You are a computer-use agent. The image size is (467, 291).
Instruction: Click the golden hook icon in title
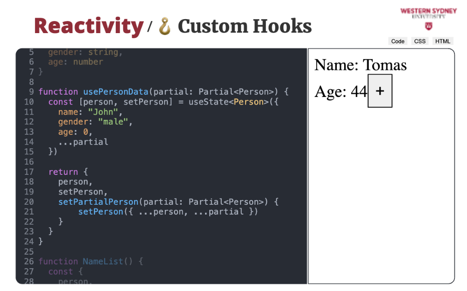165,26
